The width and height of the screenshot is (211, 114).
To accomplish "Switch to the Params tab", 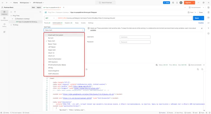I will pos(47,23).
